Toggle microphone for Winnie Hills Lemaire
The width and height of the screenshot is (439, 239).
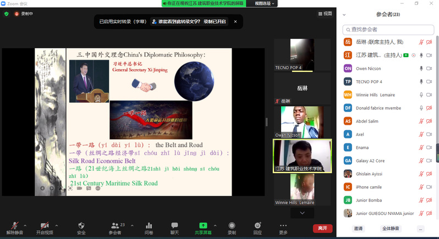click(x=421, y=95)
